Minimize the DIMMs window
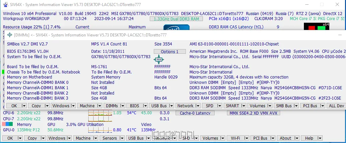Viewport: 346px width, 143px height. tap(340, 35)
